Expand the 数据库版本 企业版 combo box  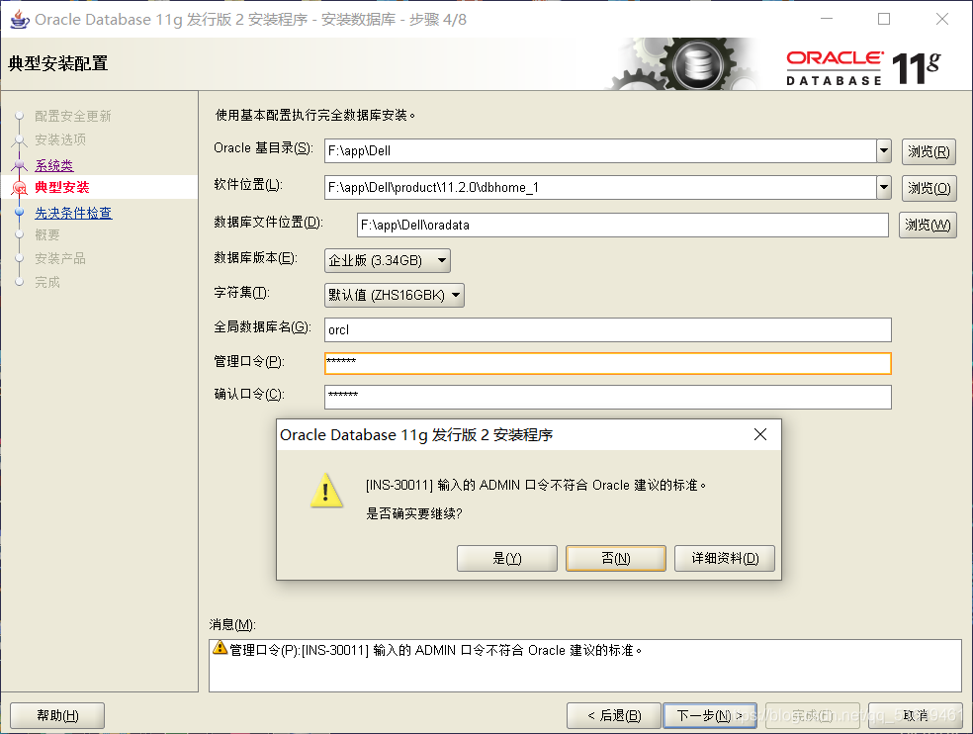tap(388, 261)
